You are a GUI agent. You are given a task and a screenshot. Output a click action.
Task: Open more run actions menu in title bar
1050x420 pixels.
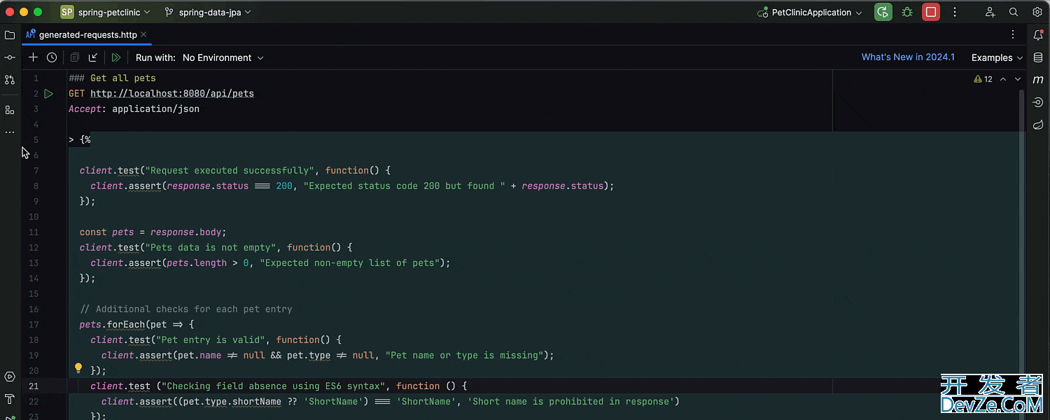[x=955, y=12]
